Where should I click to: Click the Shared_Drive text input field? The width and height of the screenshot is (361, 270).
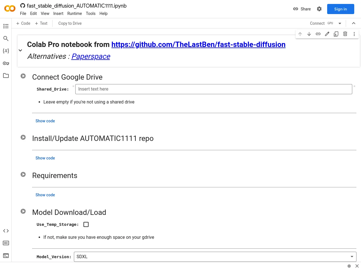pos(213,89)
